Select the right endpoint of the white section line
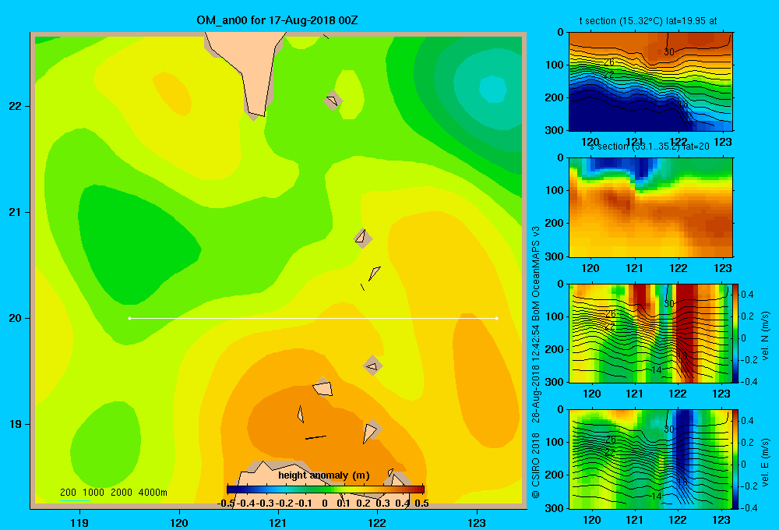Screen dimensions: 779x530 [497, 318]
